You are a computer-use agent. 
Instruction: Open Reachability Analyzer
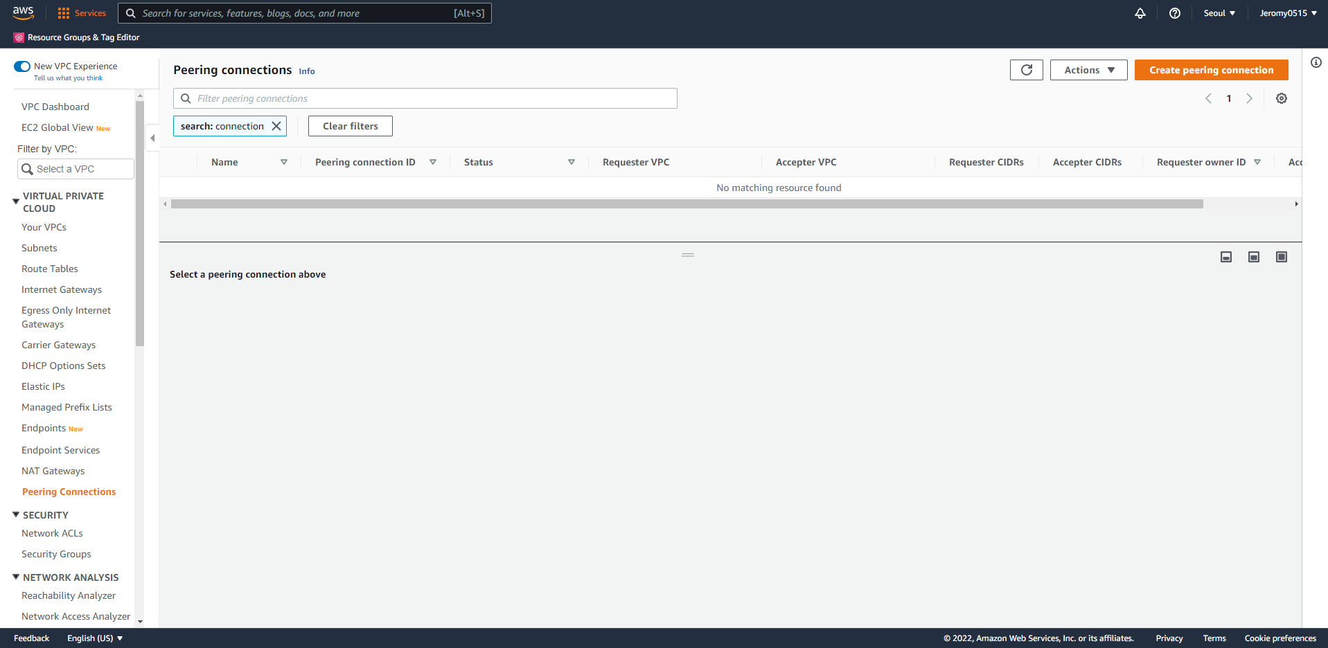[x=69, y=595]
